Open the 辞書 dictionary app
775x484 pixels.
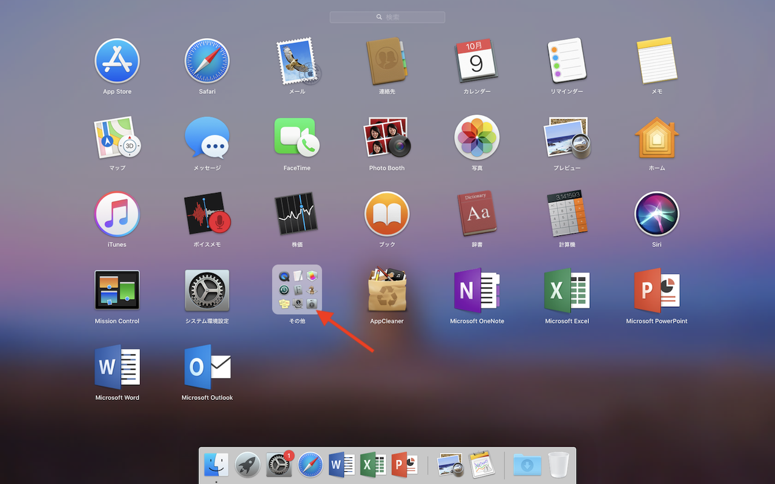coord(477,214)
